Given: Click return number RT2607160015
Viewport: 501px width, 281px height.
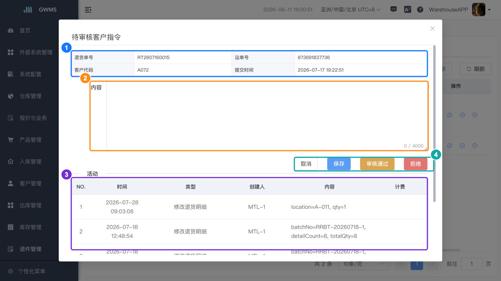Looking at the screenshot, I should (153, 57).
